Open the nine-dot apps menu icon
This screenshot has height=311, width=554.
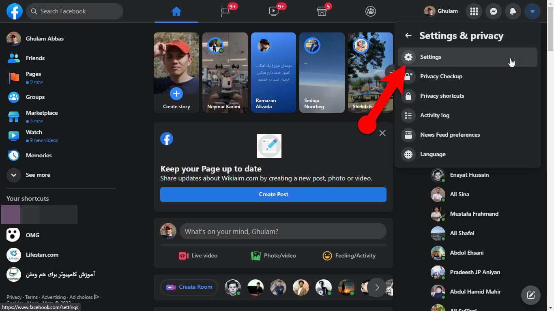pos(474,11)
